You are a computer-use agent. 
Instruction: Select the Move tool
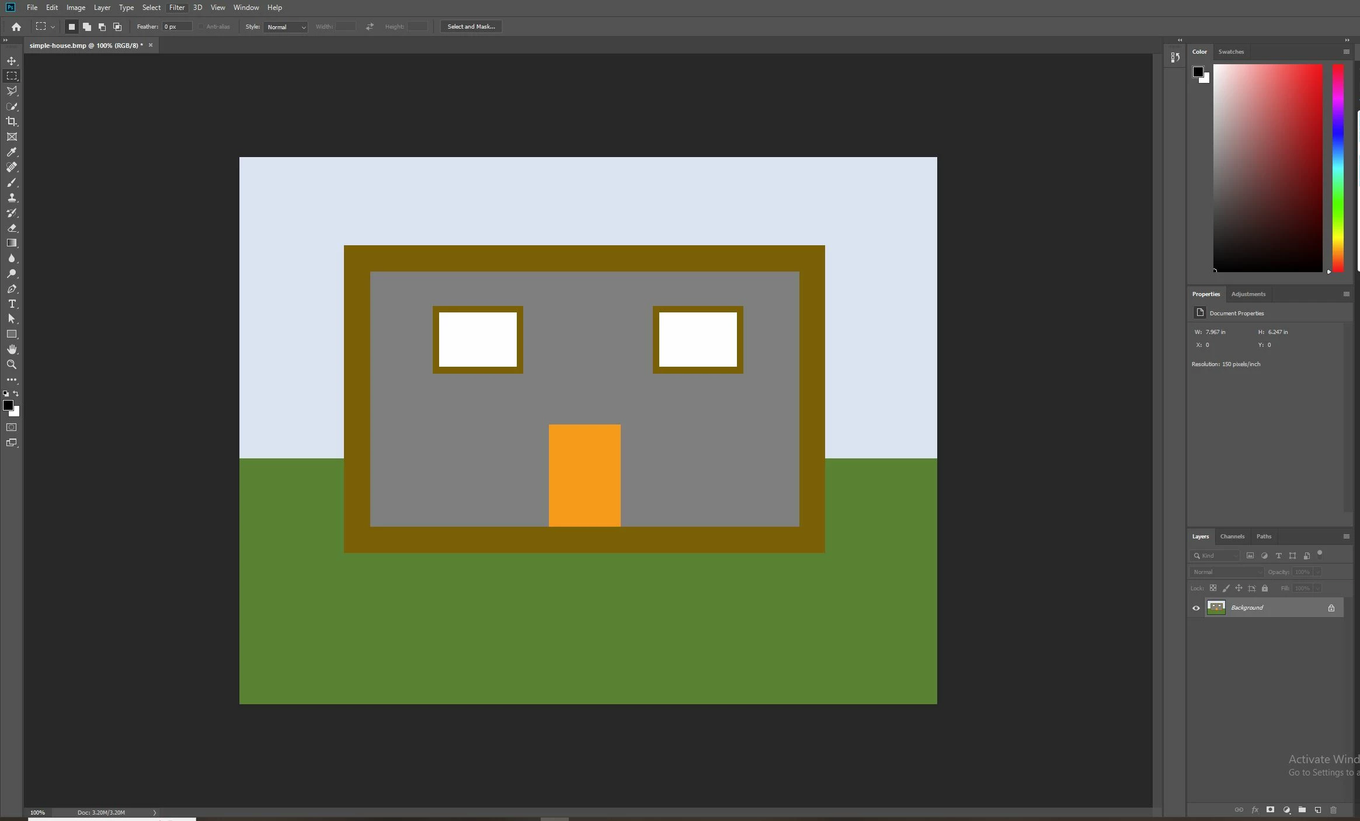[12, 61]
